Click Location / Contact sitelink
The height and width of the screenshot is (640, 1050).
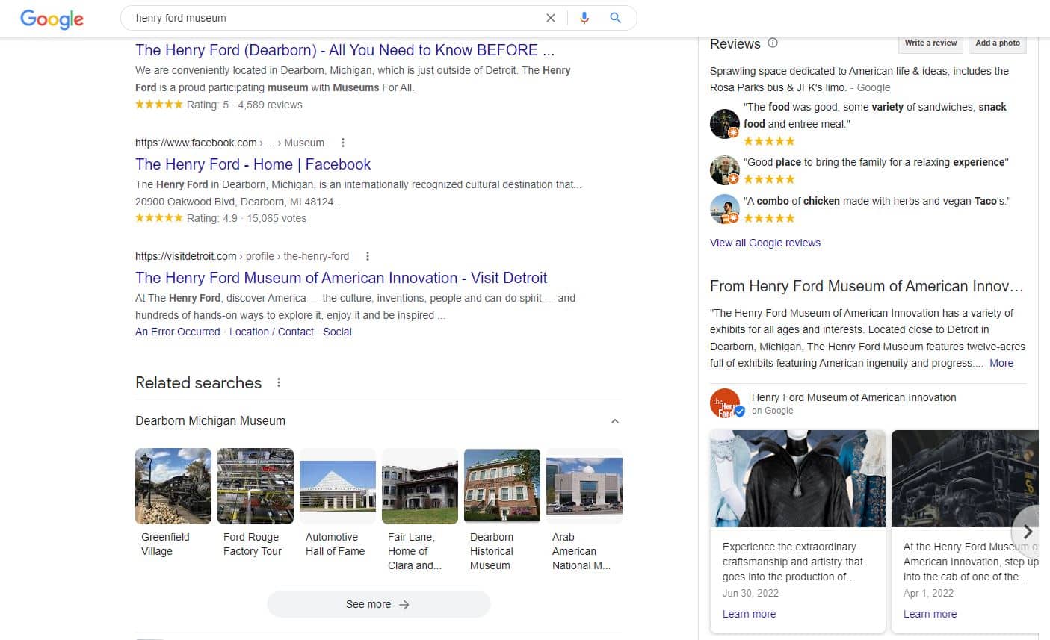coord(271,332)
